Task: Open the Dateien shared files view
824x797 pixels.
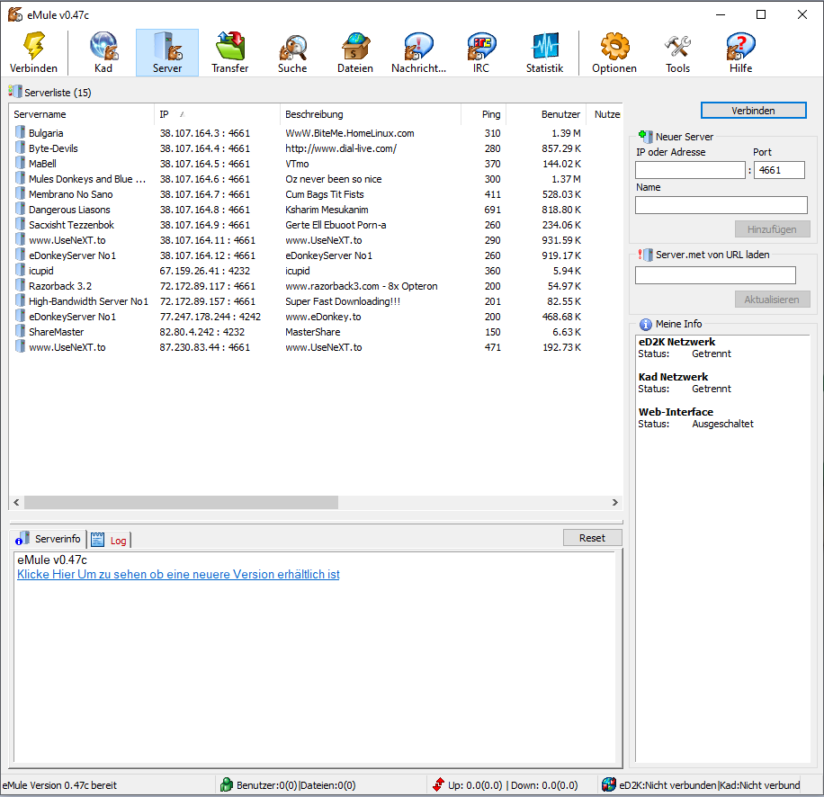Action: coord(355,52)
